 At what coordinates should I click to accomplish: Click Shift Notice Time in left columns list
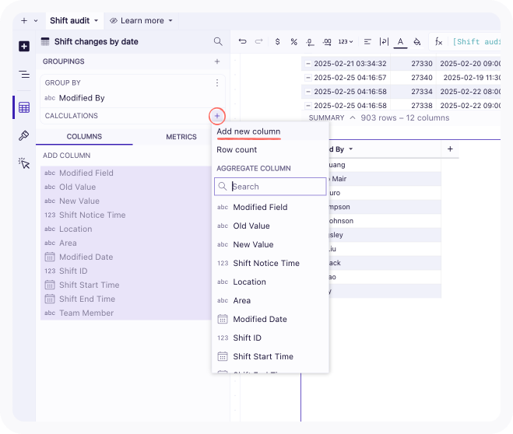(126, 215)
